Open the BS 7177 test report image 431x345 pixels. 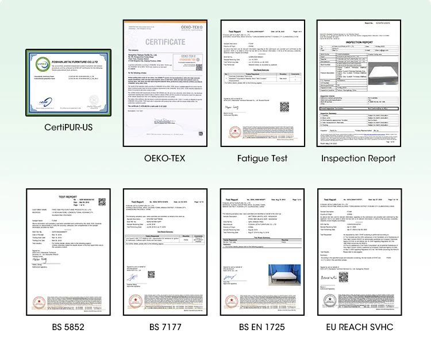pyautogui.click(x=165, y=252)
